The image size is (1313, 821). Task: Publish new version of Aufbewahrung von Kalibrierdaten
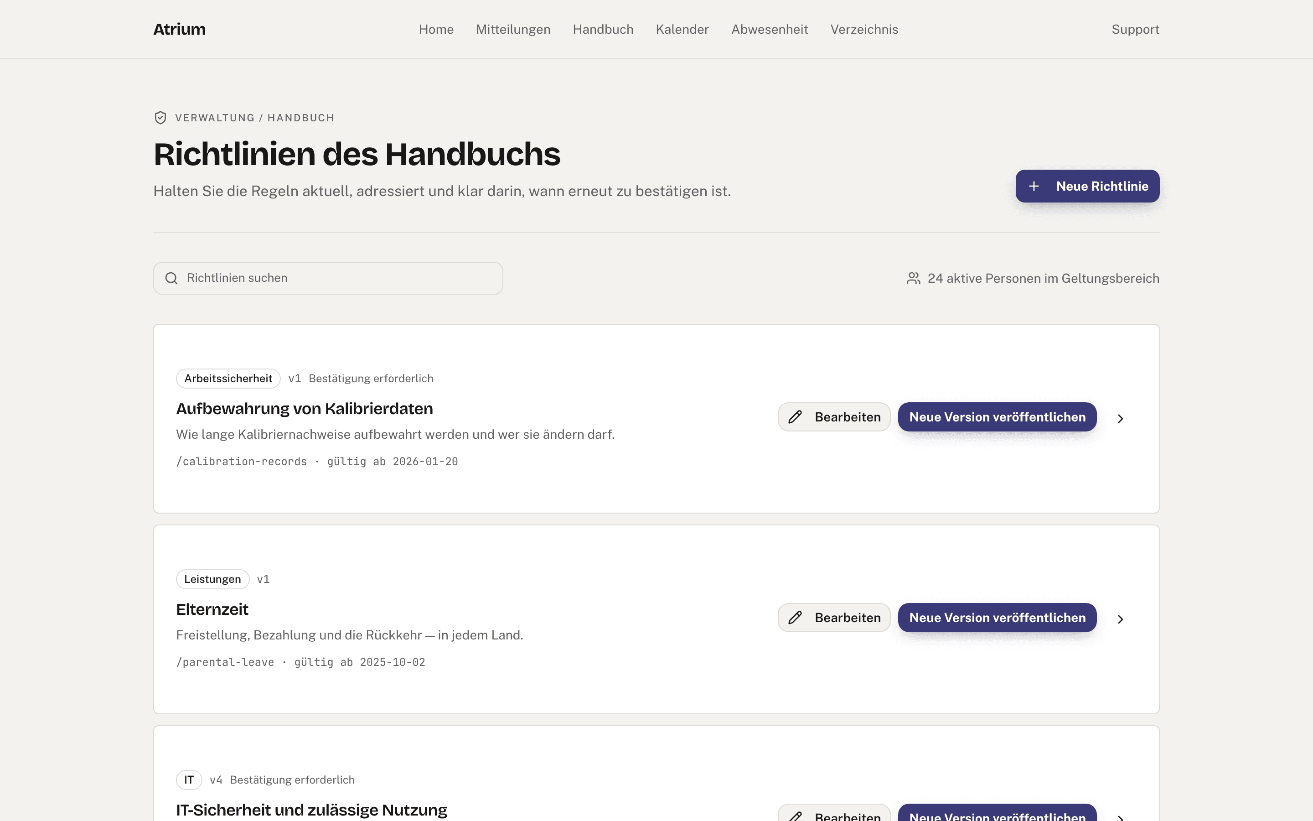point(997,417)
